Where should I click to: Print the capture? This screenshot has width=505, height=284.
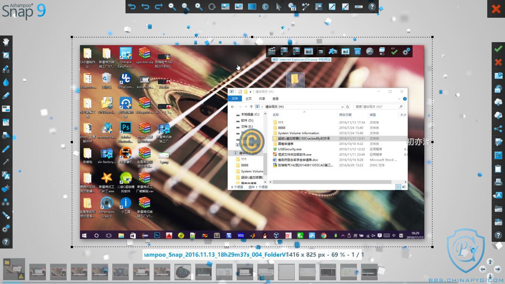coord(498,182)
